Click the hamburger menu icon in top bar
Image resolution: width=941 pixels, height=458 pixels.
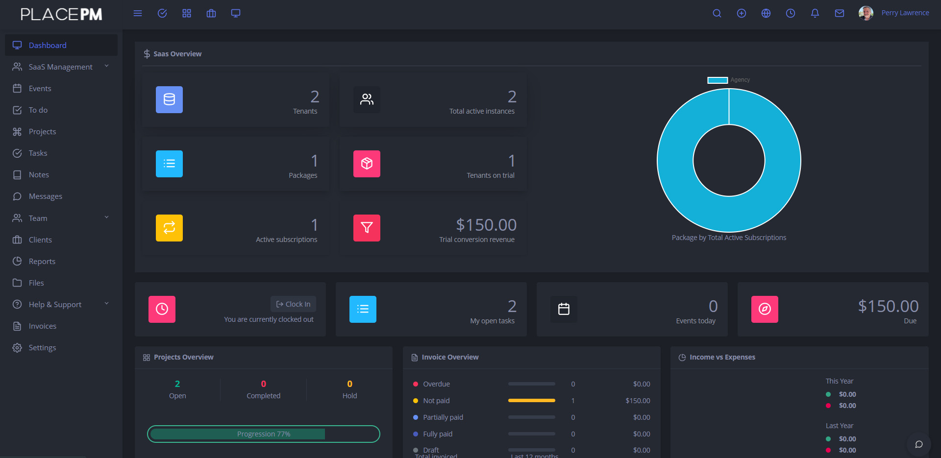pos(138,13)
